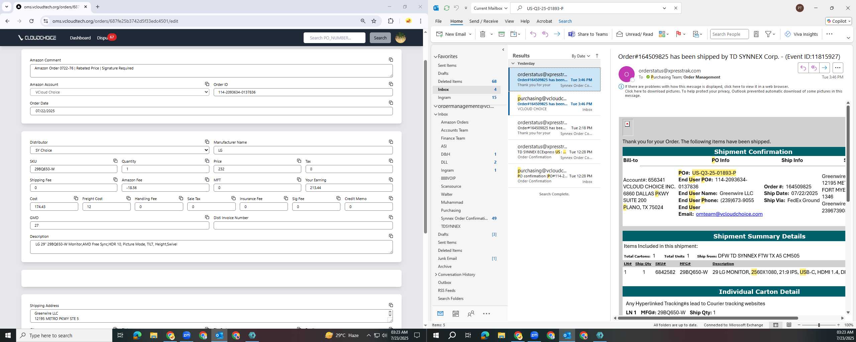Focus the Search PO_NUMBER field
This screenshot has height=342, width=856.
[x=334, y=38]
